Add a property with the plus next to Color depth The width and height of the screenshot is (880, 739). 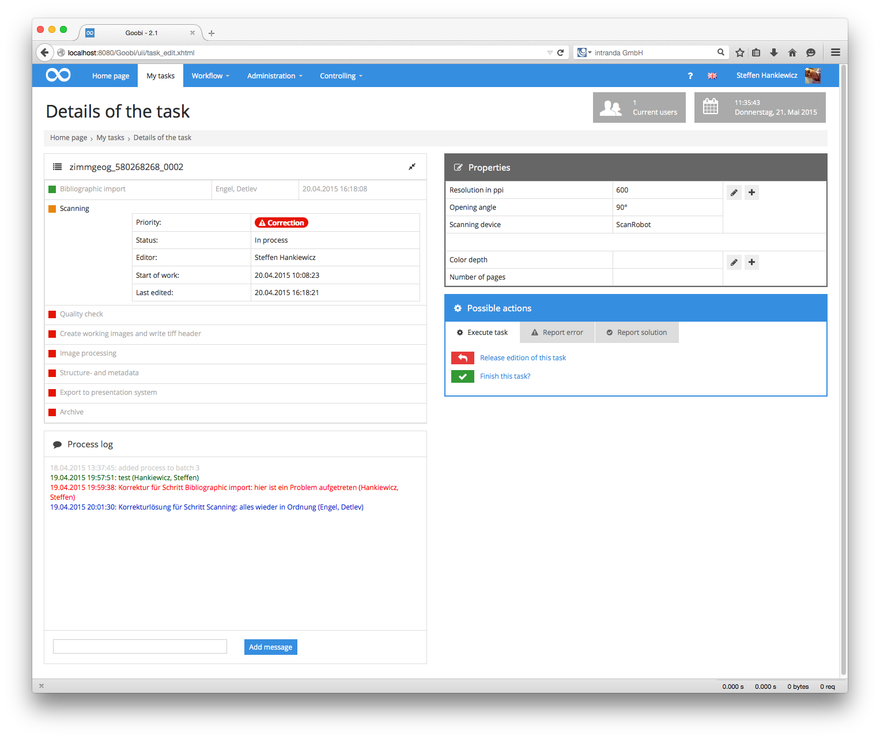pos(751,262)
